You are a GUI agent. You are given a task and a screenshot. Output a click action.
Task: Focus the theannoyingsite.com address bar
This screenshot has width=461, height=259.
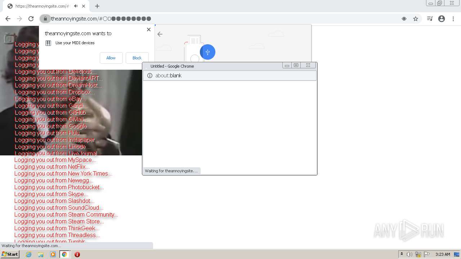pyautogui.click(x=223, y=19)
